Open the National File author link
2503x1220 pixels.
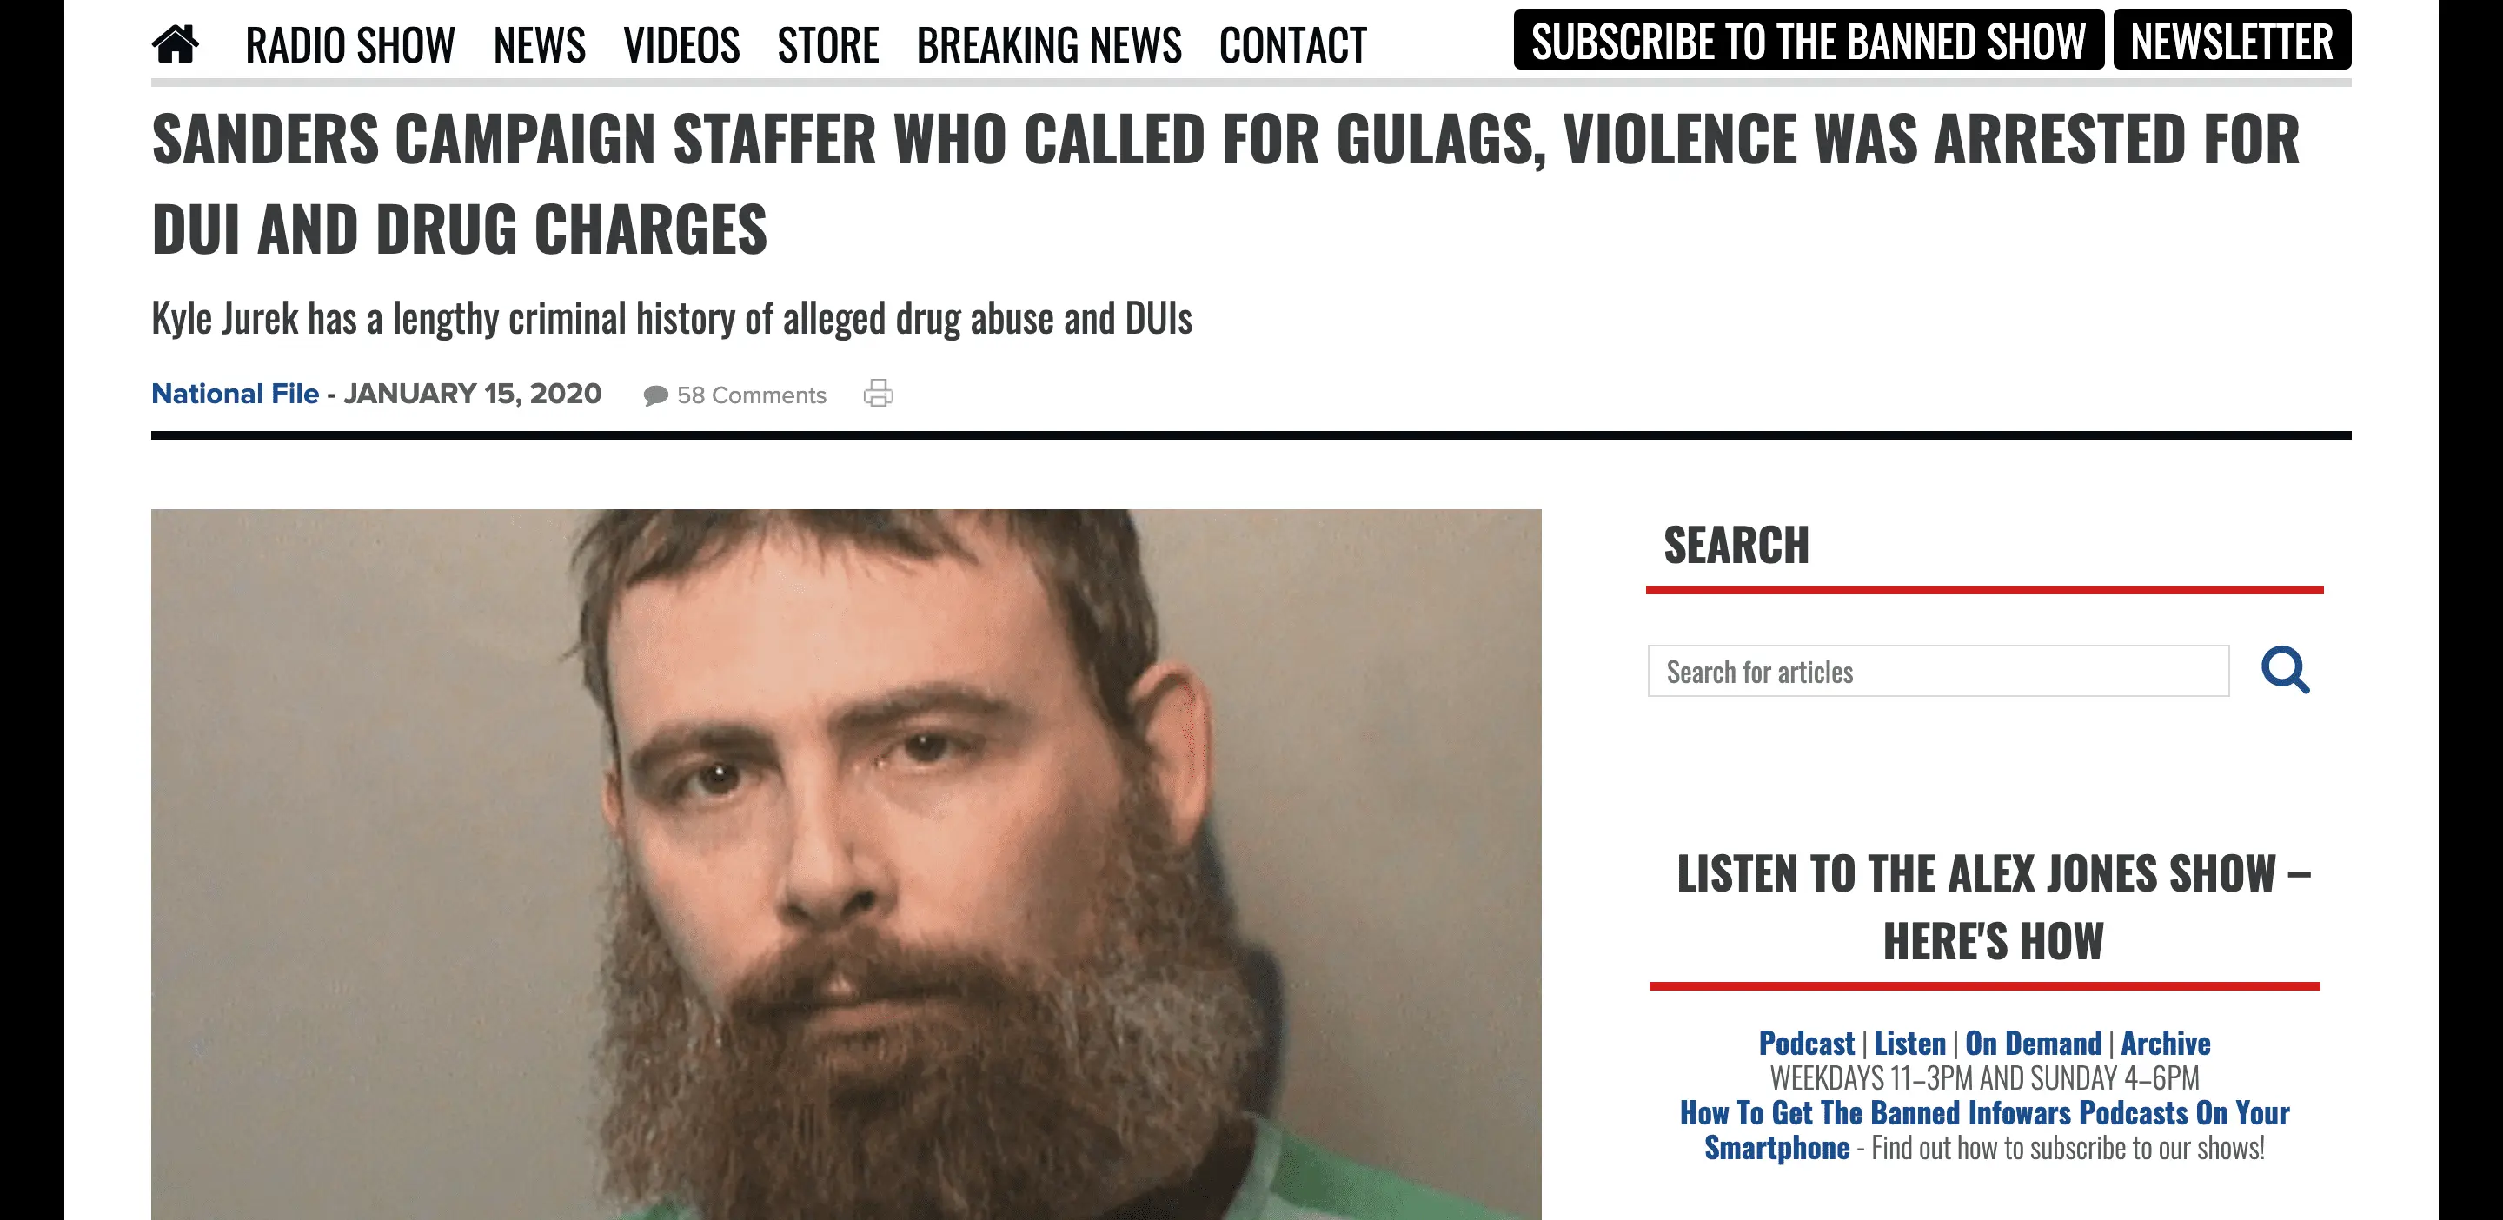(236, 394)
